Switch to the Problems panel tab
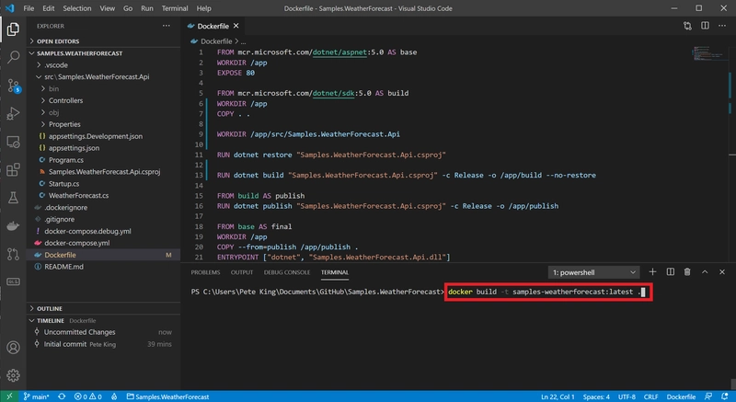The width and height of the screenshot is (736, 402). point(205,272)
